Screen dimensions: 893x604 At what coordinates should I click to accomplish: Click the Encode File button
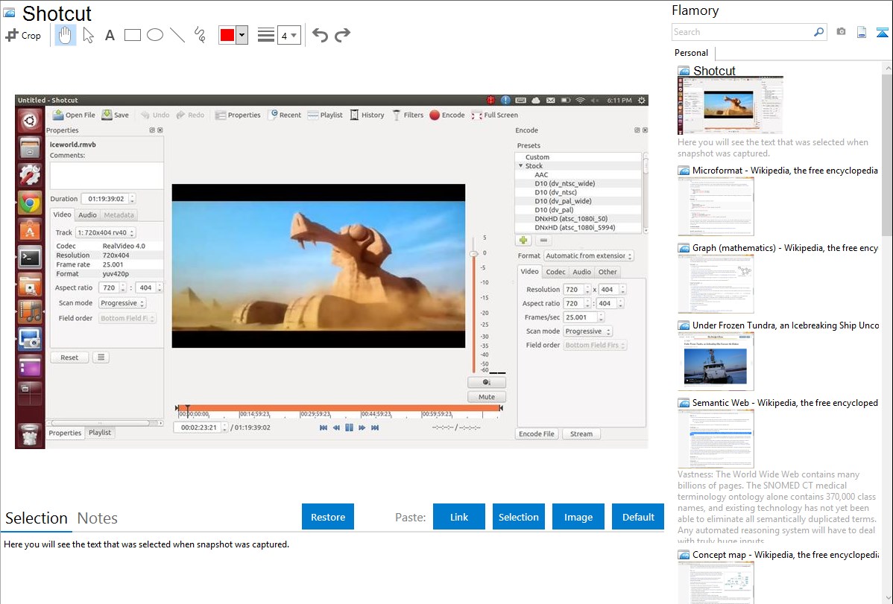point(537,433)
